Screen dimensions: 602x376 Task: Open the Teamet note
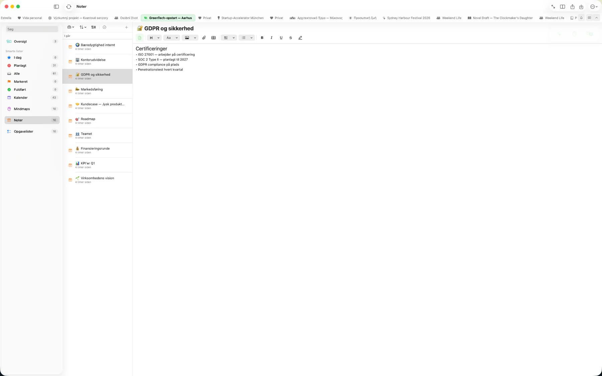pos(97,135)
